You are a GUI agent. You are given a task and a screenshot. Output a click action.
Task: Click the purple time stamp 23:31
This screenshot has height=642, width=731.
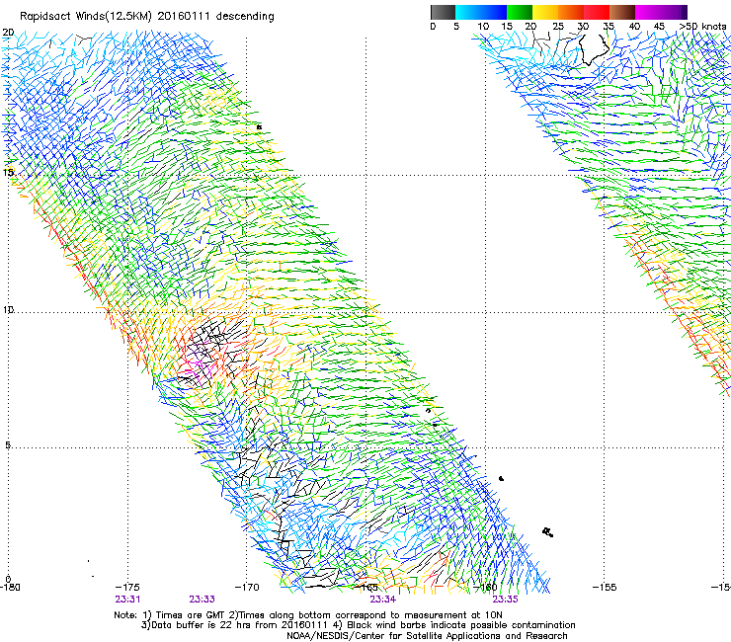coord(127,600)
